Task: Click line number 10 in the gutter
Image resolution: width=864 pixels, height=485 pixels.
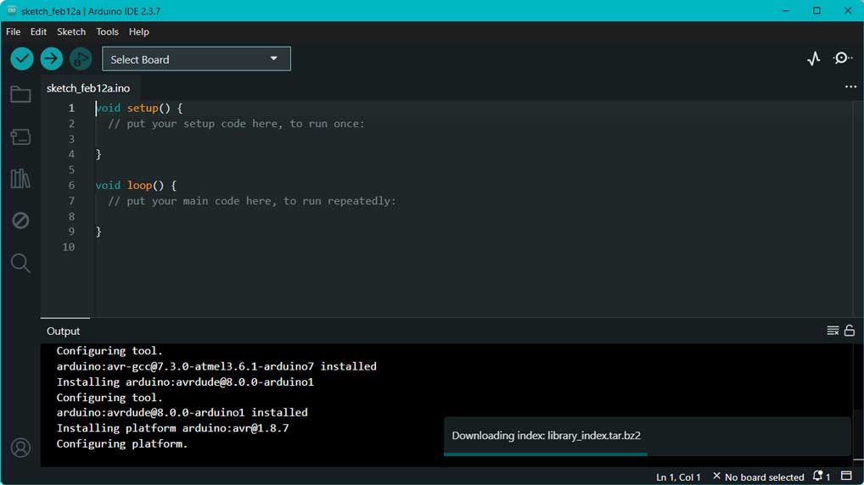Action: click(x=69, y=248)
